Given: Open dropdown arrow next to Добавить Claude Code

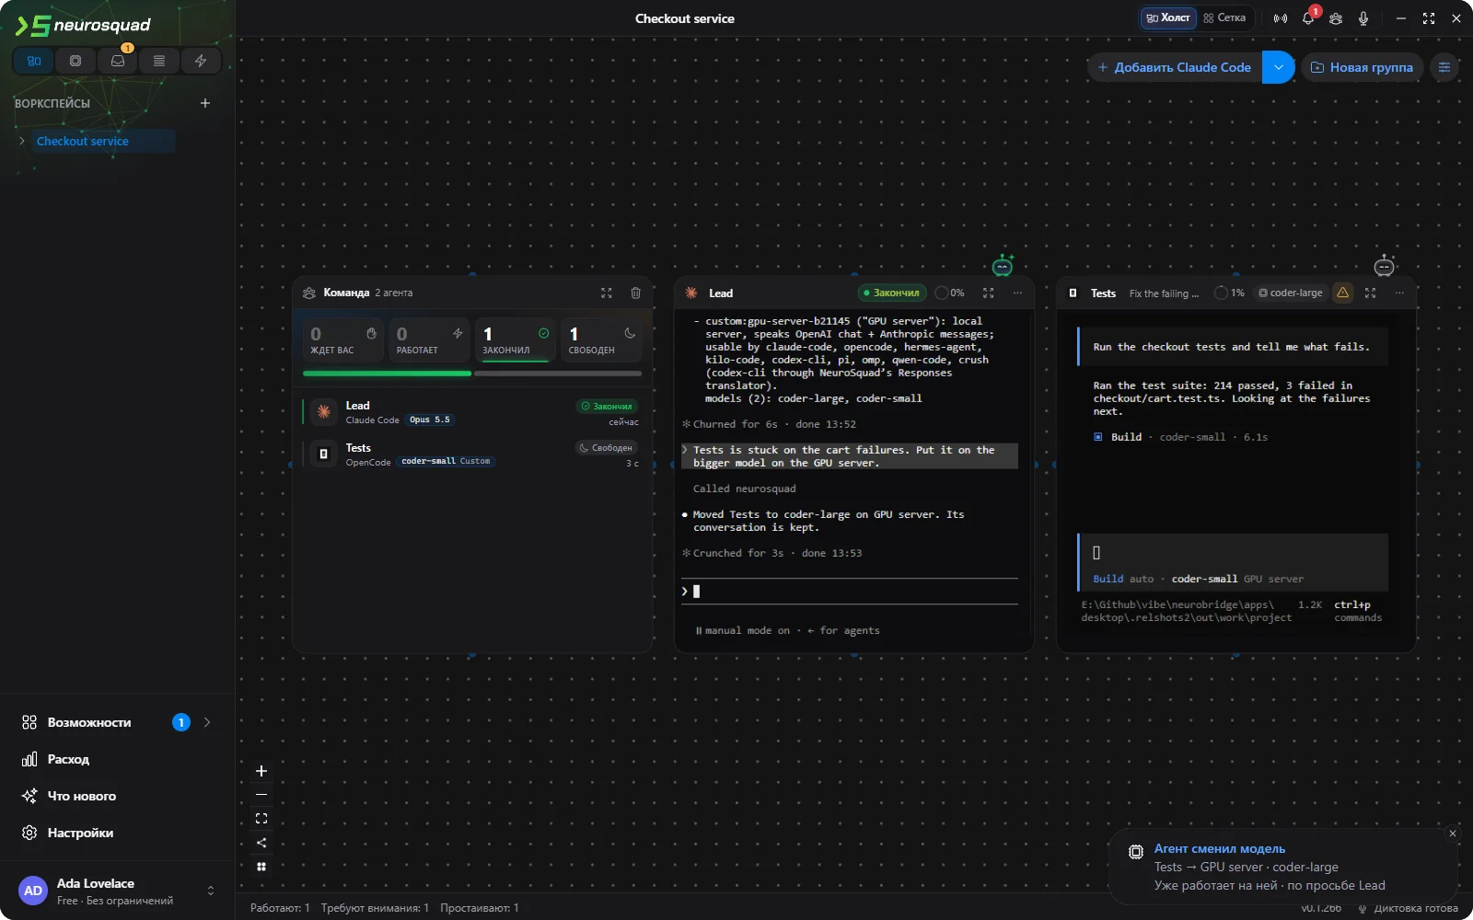Looking at the screenshot, I should [1279, 67].
